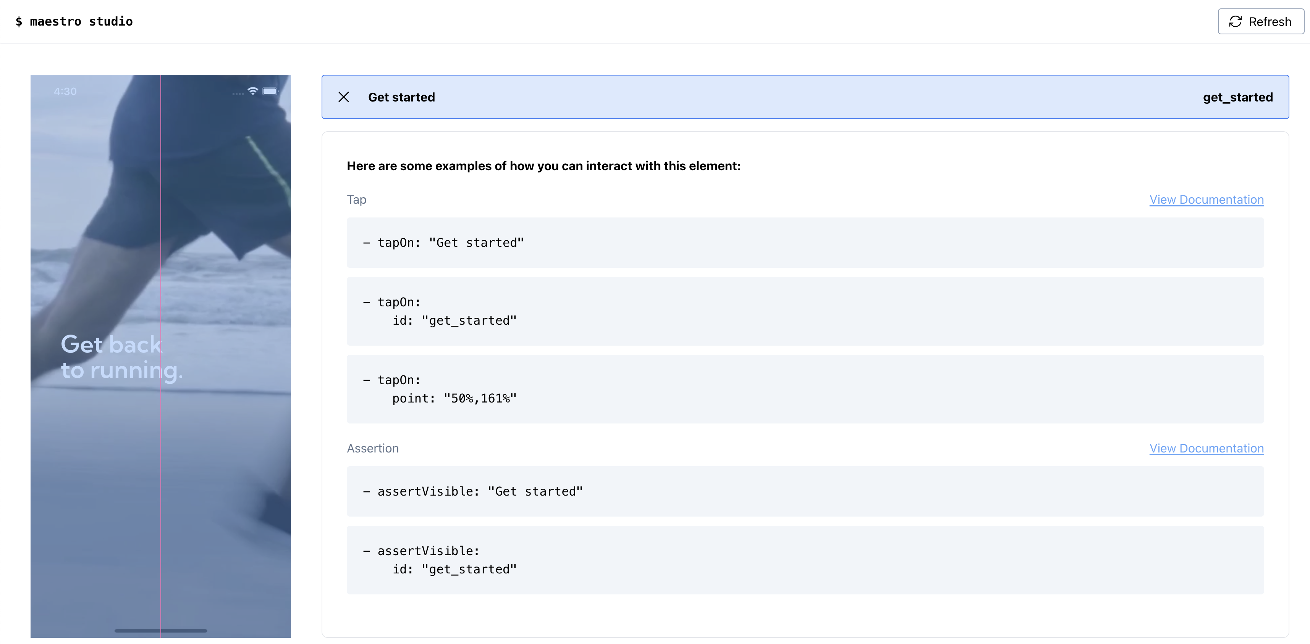Select the Assertion section heading
This screenshot has width=1310, height=644.
373,448
